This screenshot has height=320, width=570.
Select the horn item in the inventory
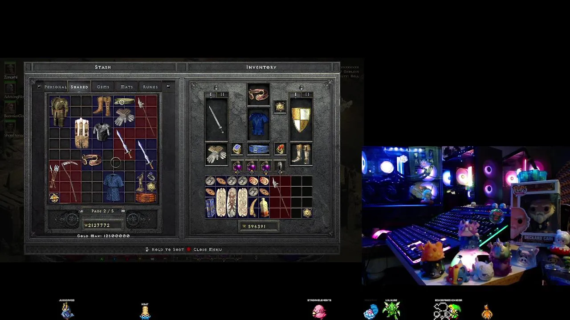tap(253, 208)
